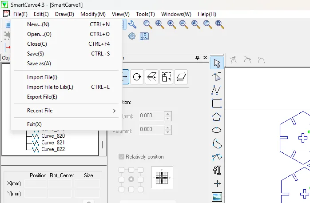310x203 pixels.
Task: Select the center anchor radio button
Action: point(131,179)
